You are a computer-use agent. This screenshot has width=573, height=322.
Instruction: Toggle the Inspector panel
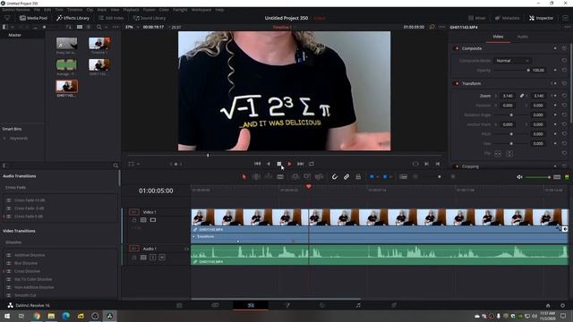pyautogui.click(x=541, y=18)
